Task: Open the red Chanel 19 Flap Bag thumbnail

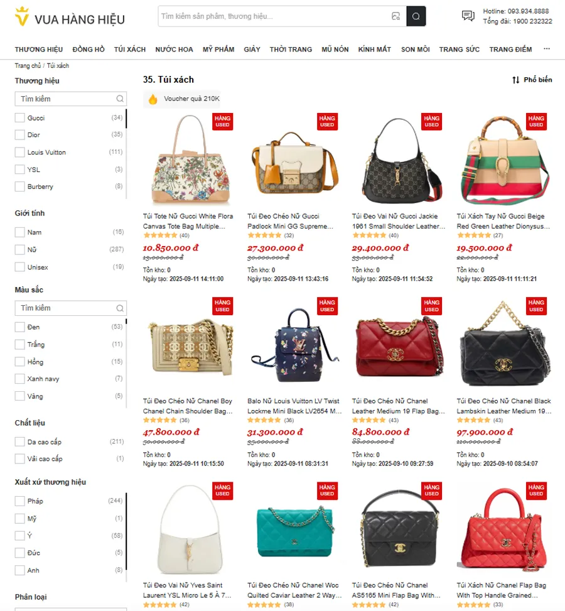Action: coord(399,345)
